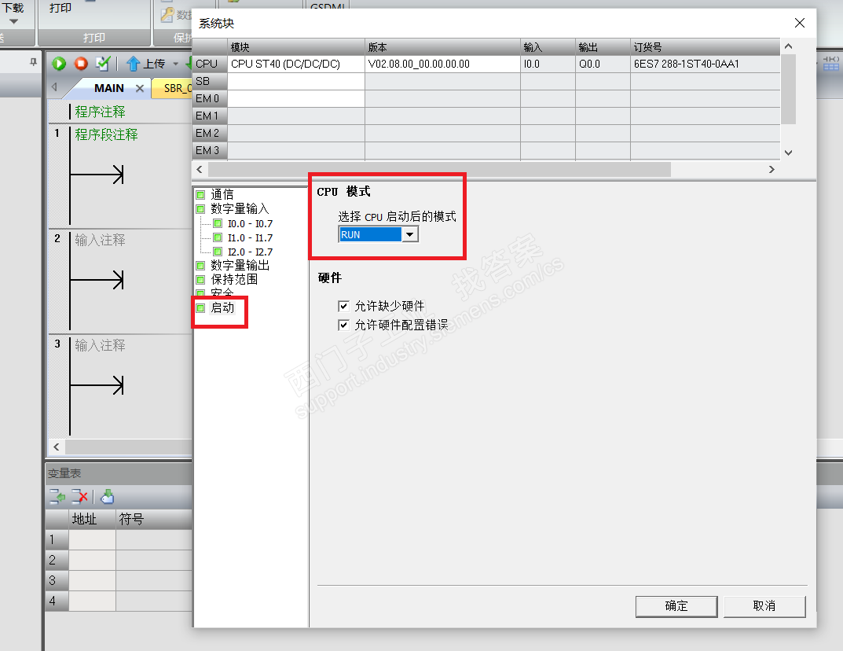Click the green Run PLC icon
The image size is (843, 651).
tap(59, 64)
